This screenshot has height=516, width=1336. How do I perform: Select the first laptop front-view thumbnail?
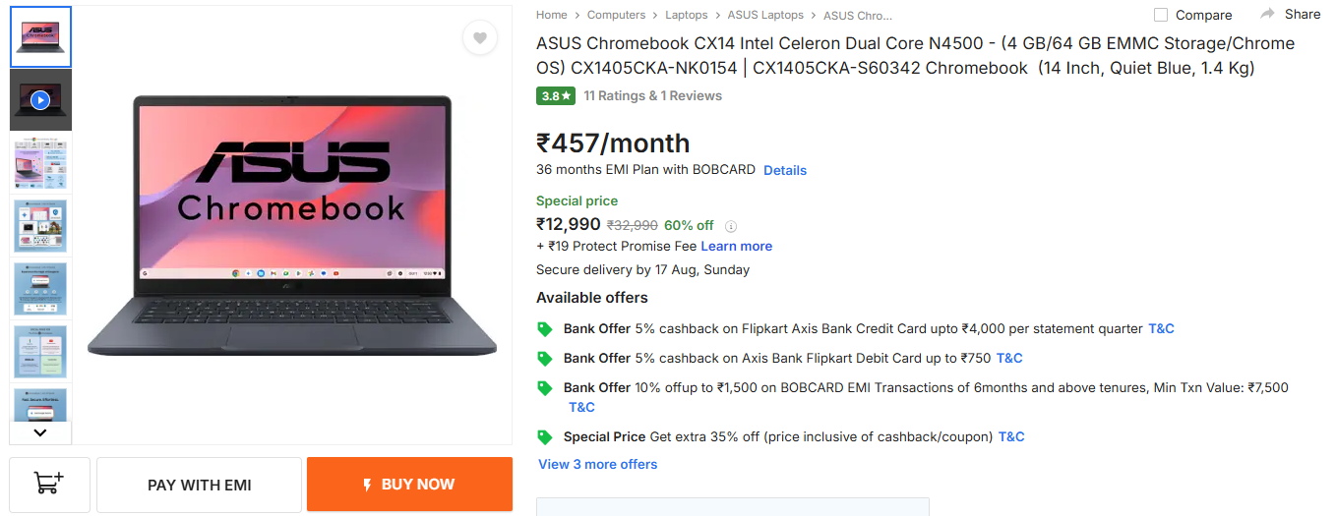pyautogui.click(x=40, y=37)
